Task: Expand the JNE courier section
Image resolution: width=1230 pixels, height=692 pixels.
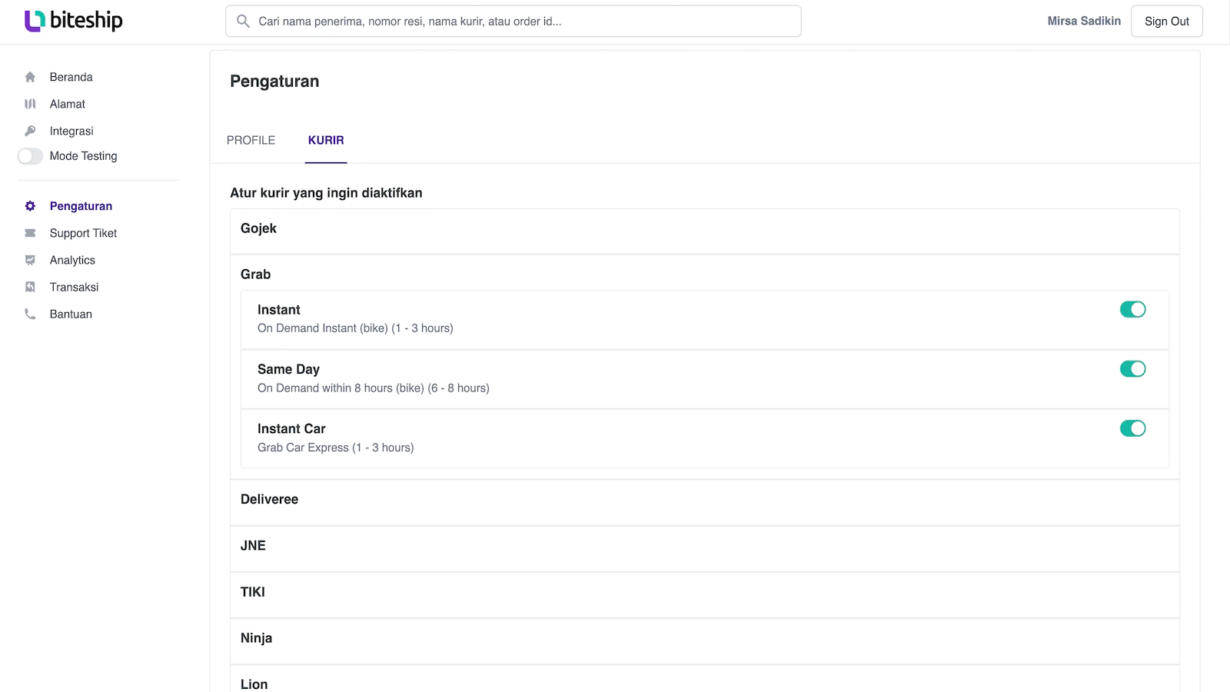Action: click(x=704, y=549)
